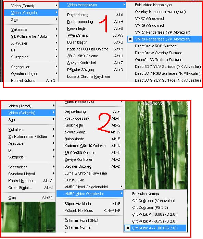203x239 pixels.
Task: Click the checked Çift Kübik A=-1.00 entry
Action: [155, 228]
